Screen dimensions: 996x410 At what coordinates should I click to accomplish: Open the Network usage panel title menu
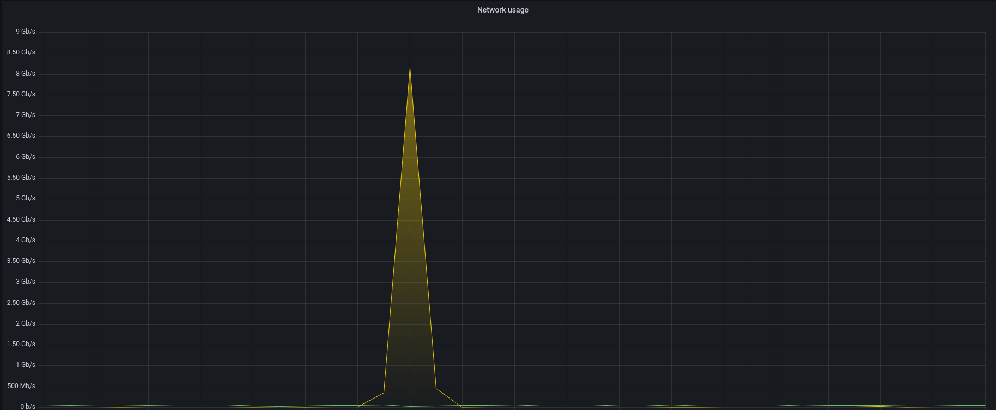tap(502, 10)
